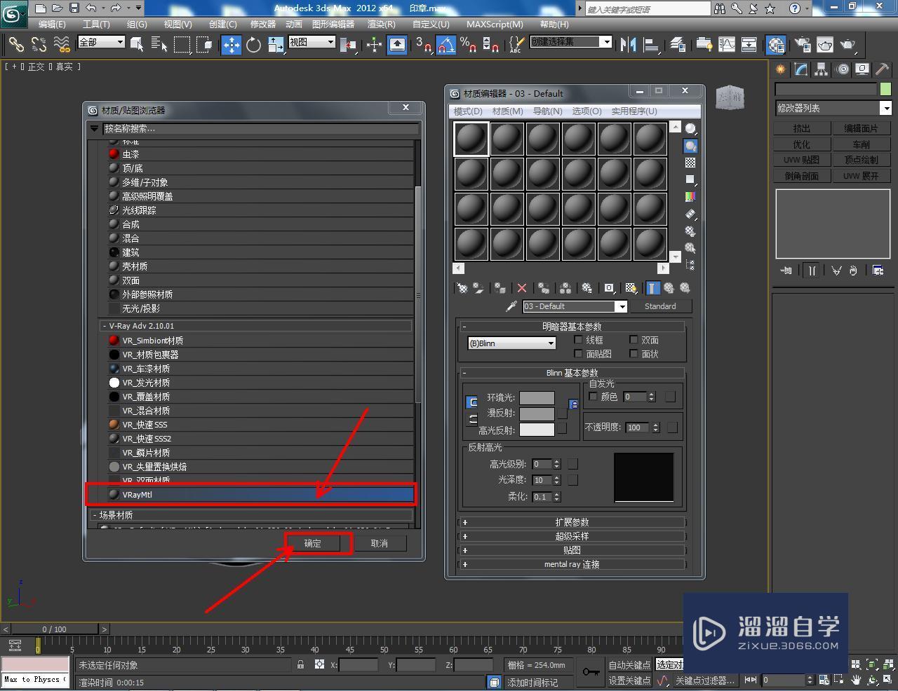The image size is (898, 691).
Task: Open the Material Editor 模式(D) menu
Action: (x=468, y=111)
